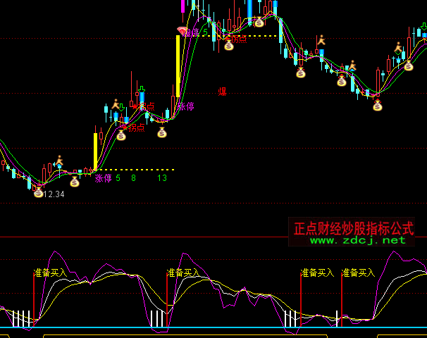Click the money bag below the first 拐点 label
The width and height of the screenshot is (427, 338).
pyautogui.click(x=121, y=135)
